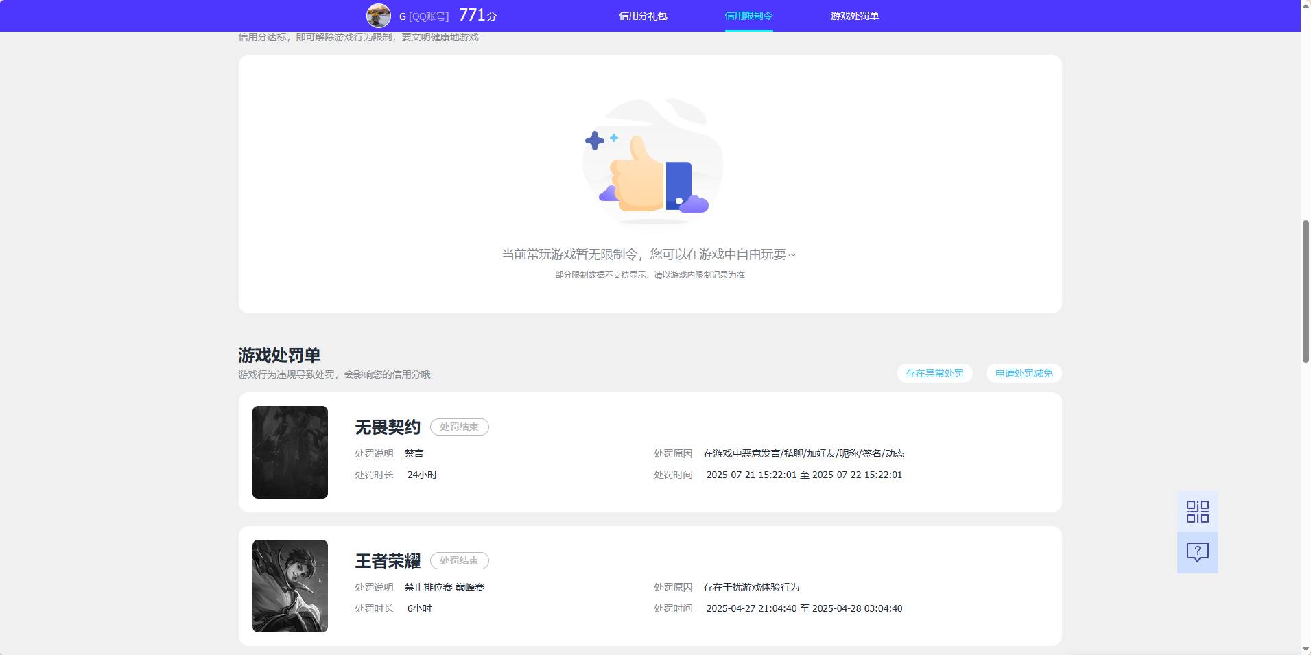Click the vertical scrollbar thumb
The image size is (1311, 655).
tap(1306, 291)
